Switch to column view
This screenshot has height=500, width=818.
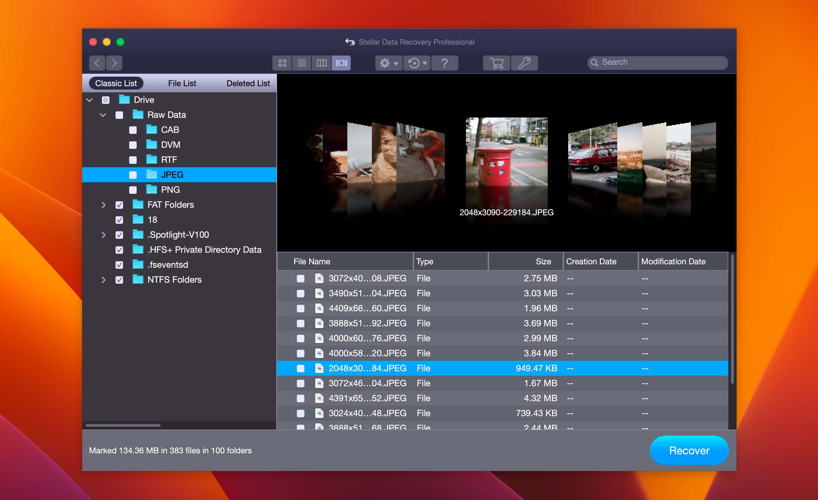pyautogui.click(x=321, y=63)
